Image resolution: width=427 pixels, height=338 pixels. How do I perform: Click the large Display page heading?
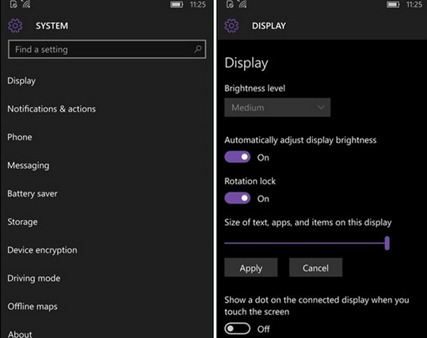pyautogui.click(x=246, y=63)
